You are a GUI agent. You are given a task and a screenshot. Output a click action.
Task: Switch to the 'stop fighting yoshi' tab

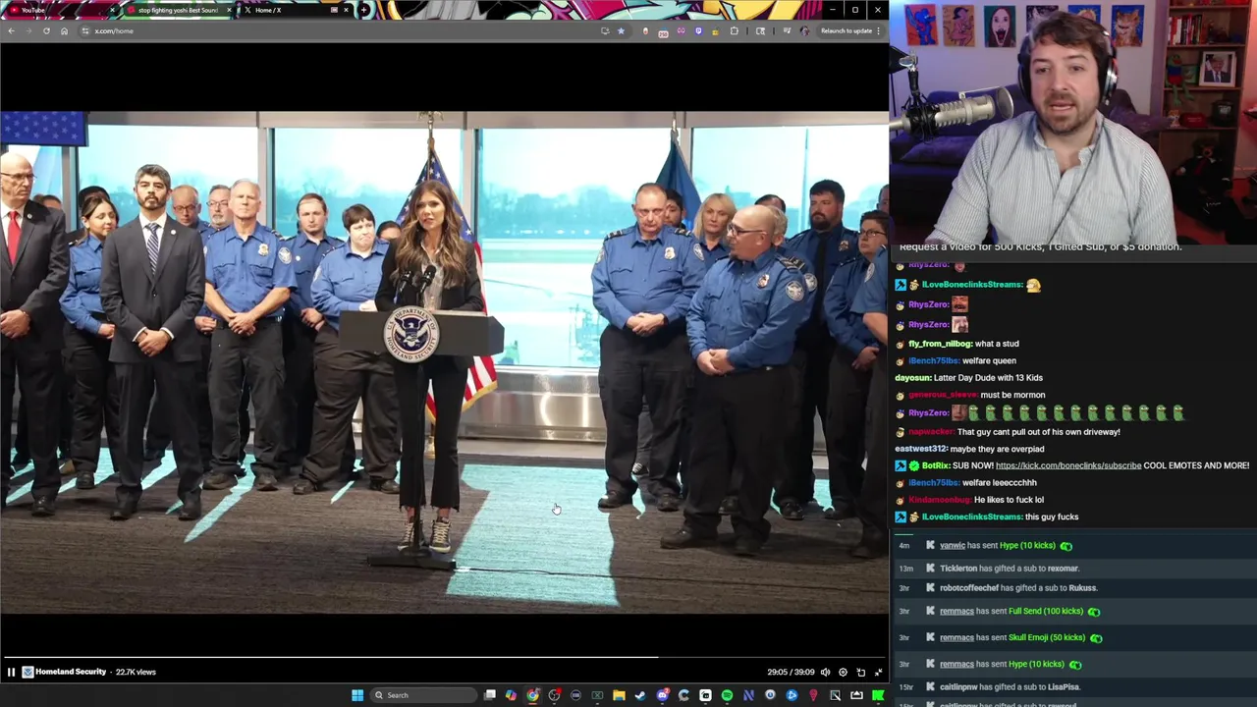[x=178, y=10]
